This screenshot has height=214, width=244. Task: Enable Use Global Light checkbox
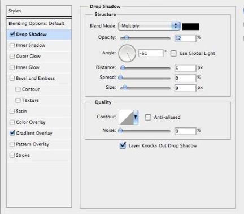[x=173, y=53]
